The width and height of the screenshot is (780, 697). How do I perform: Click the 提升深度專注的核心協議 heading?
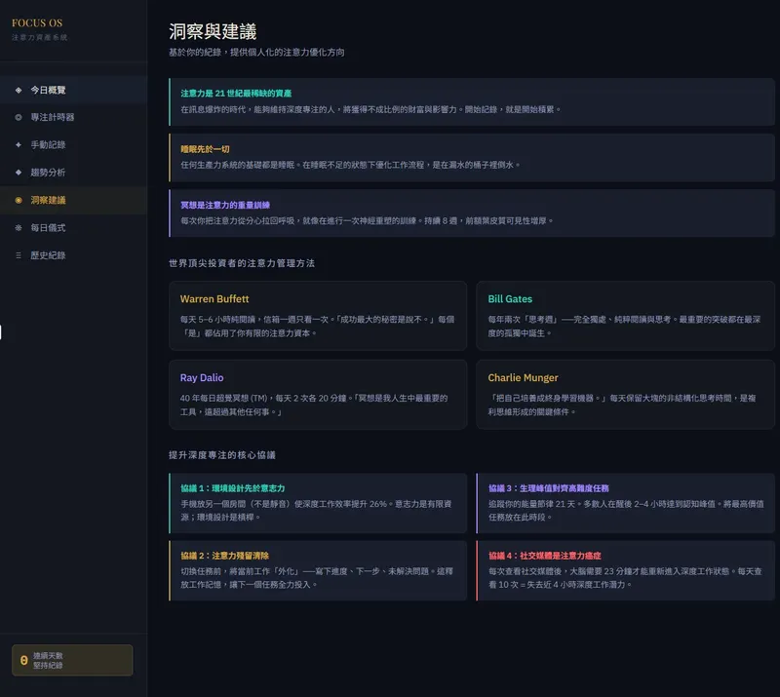pos(222,455)
